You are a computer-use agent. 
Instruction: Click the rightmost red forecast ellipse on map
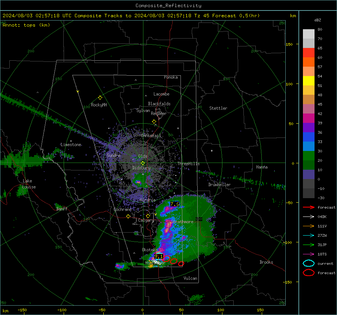tap(181, 263)
